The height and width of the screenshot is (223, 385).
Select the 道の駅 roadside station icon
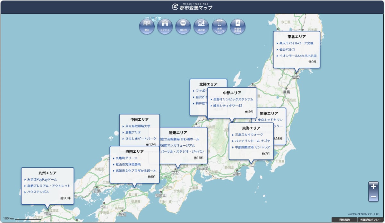click(x=201, y=26)
